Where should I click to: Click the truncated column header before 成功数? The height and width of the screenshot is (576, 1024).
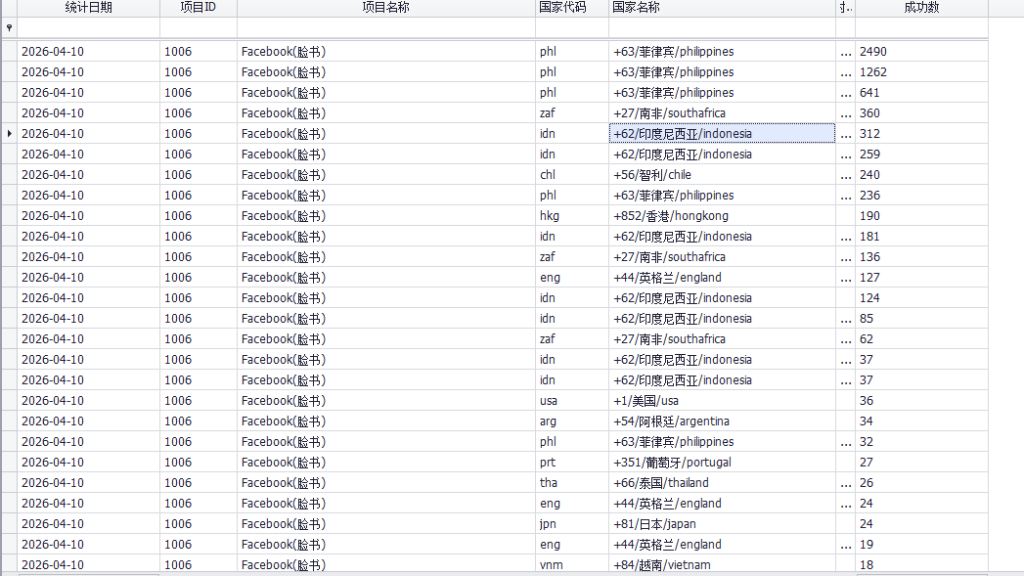[846, 7]
